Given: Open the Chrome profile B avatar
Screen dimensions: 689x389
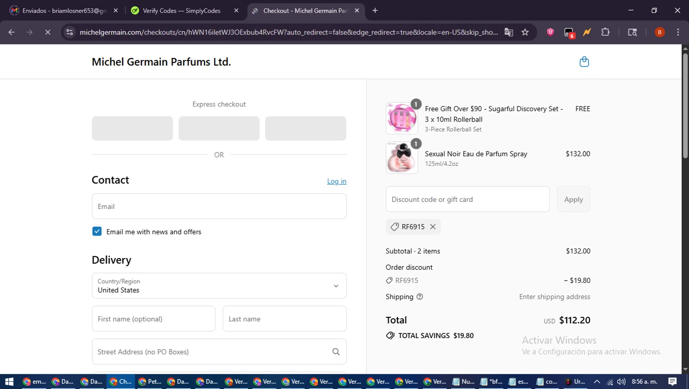Looking at the screenshot, I should [x=660, y=32].
